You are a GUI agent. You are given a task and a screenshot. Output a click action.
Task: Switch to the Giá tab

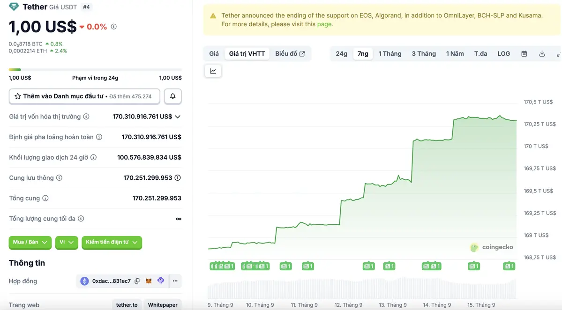(214, 54)
